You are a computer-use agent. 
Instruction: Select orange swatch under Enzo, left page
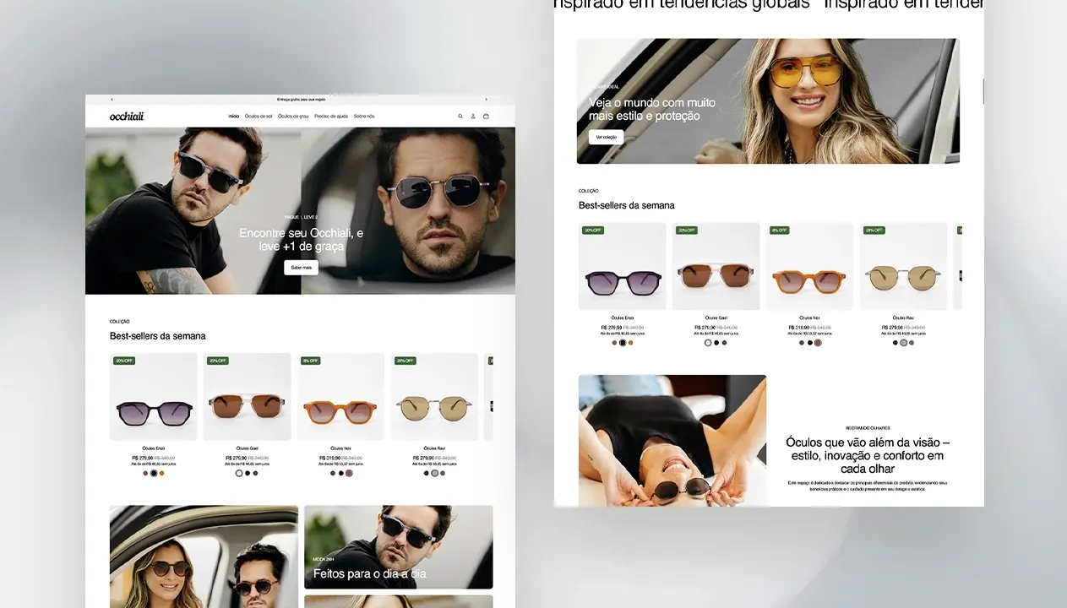pyautogui.click(x=162, y=474)
